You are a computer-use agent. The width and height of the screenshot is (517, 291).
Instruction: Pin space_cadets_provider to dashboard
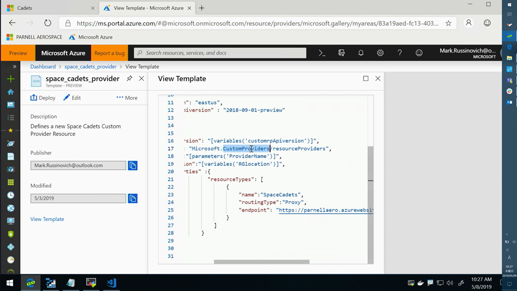[x=129, y=79]
